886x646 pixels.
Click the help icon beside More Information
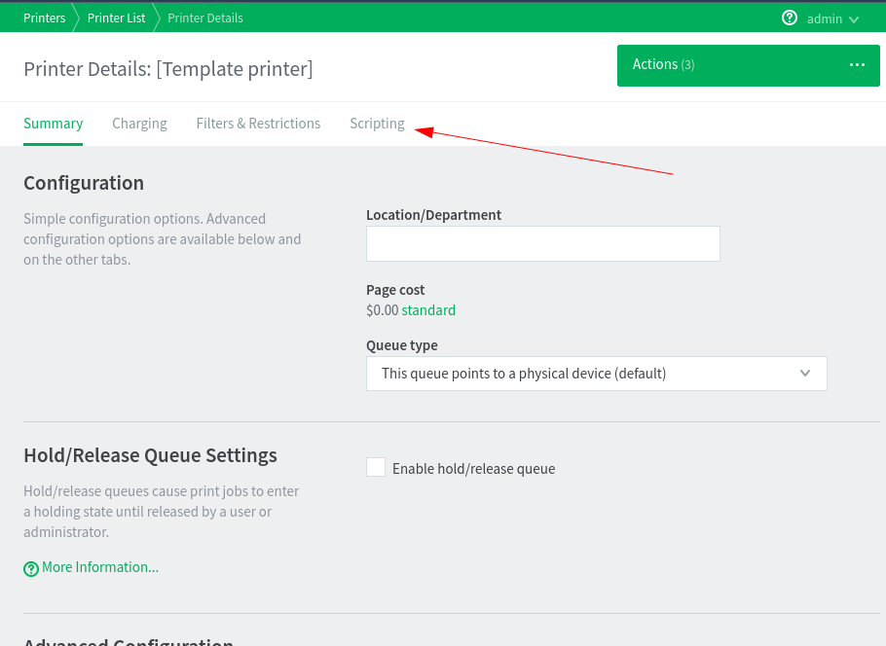31,568
